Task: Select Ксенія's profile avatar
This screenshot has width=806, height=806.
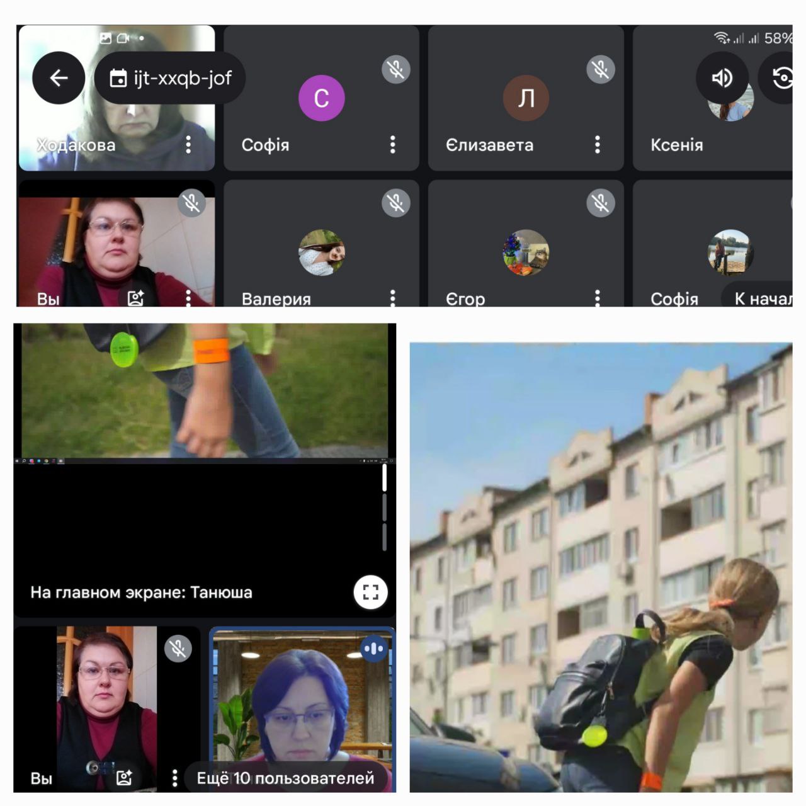Action: point(730,104)
